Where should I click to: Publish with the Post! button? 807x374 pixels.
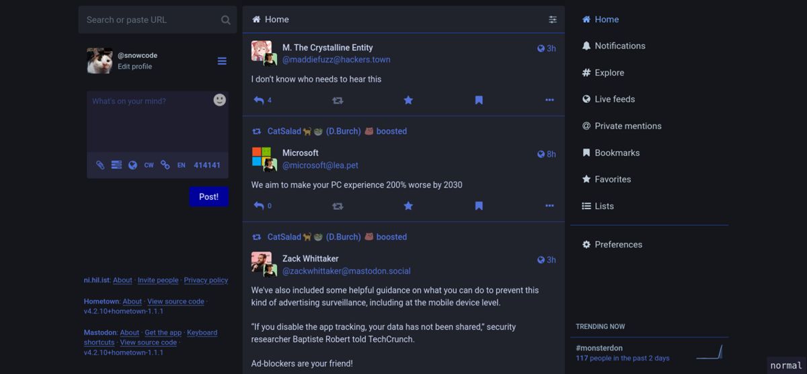pyautogui.click(x=208, y=196)
